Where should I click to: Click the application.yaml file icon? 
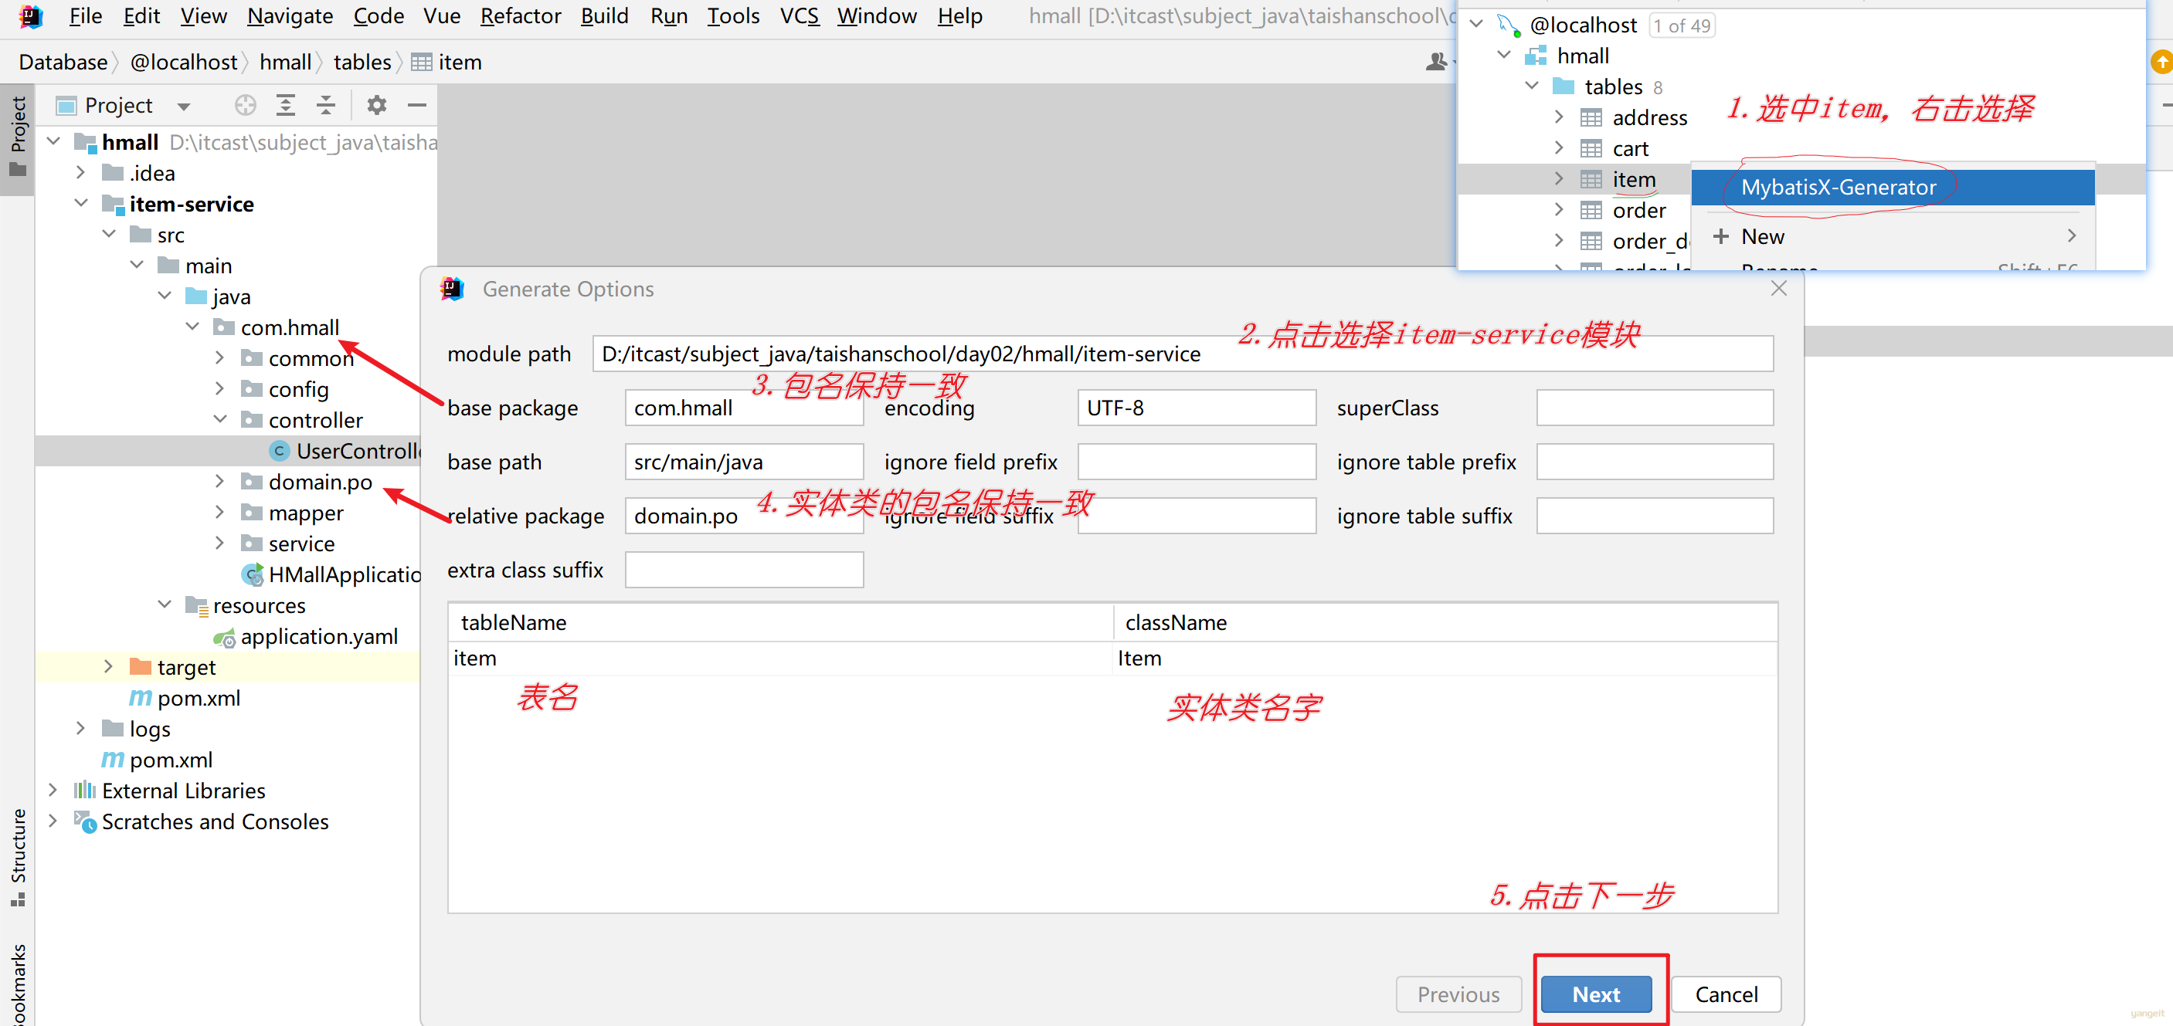click(224, 638)
